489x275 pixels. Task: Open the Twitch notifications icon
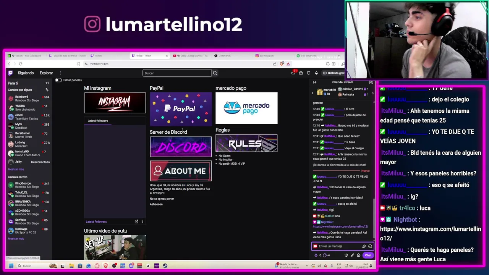tap(309, 73)
